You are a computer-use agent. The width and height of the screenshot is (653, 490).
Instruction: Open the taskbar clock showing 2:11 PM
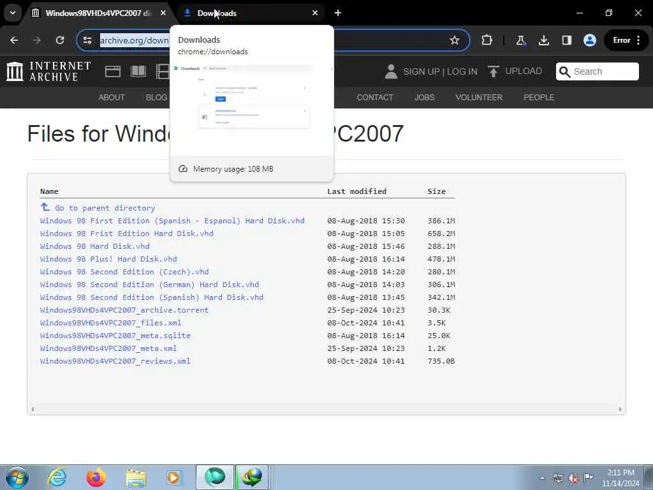click(x=620, y=478)
